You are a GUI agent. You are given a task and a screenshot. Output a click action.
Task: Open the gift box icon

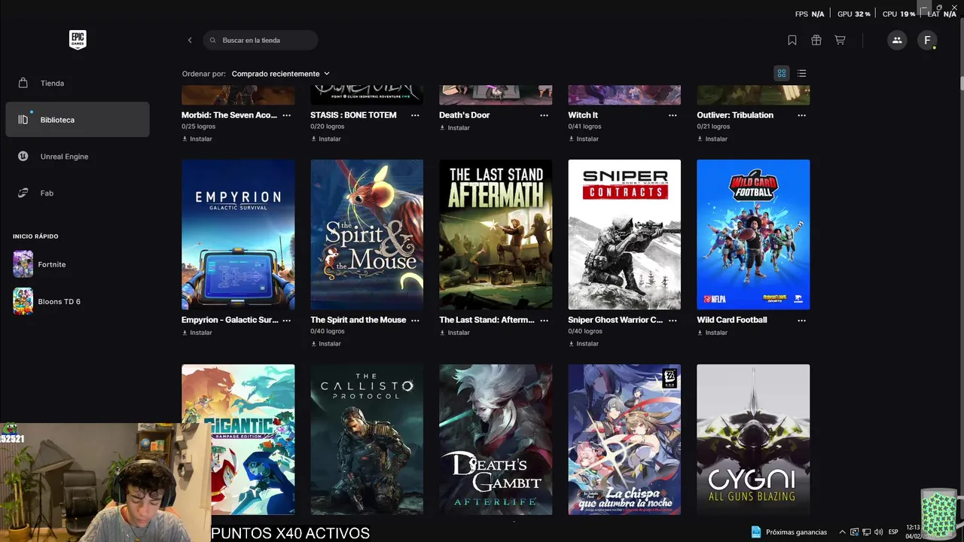click(816, 40)
